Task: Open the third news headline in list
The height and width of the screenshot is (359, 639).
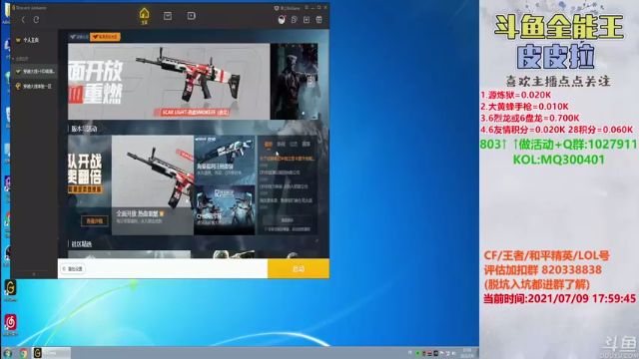Action: click(284, 186)
